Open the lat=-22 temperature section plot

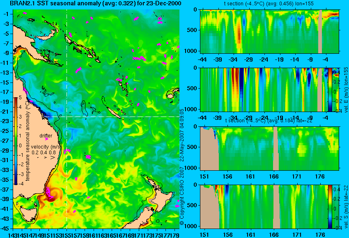(x=269, y=149)
